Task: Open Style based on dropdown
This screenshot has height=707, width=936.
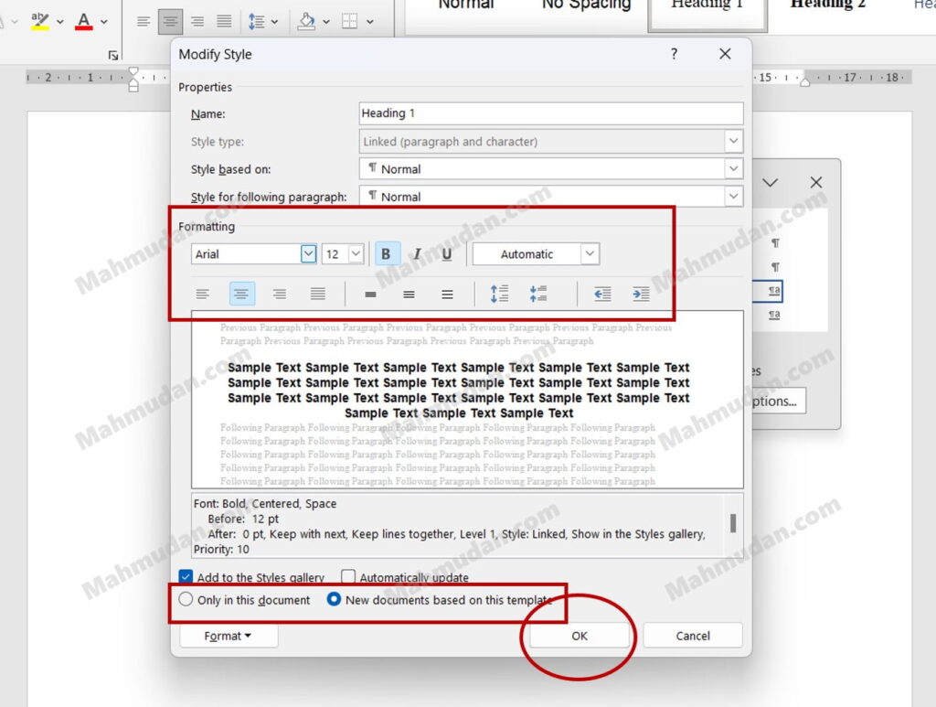Action: [x=733, y=169]
